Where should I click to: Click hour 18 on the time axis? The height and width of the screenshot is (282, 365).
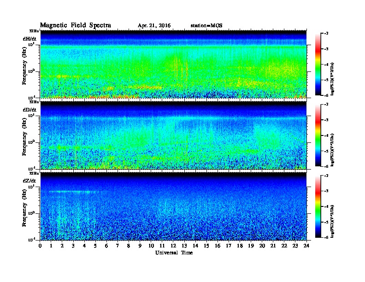240,246
